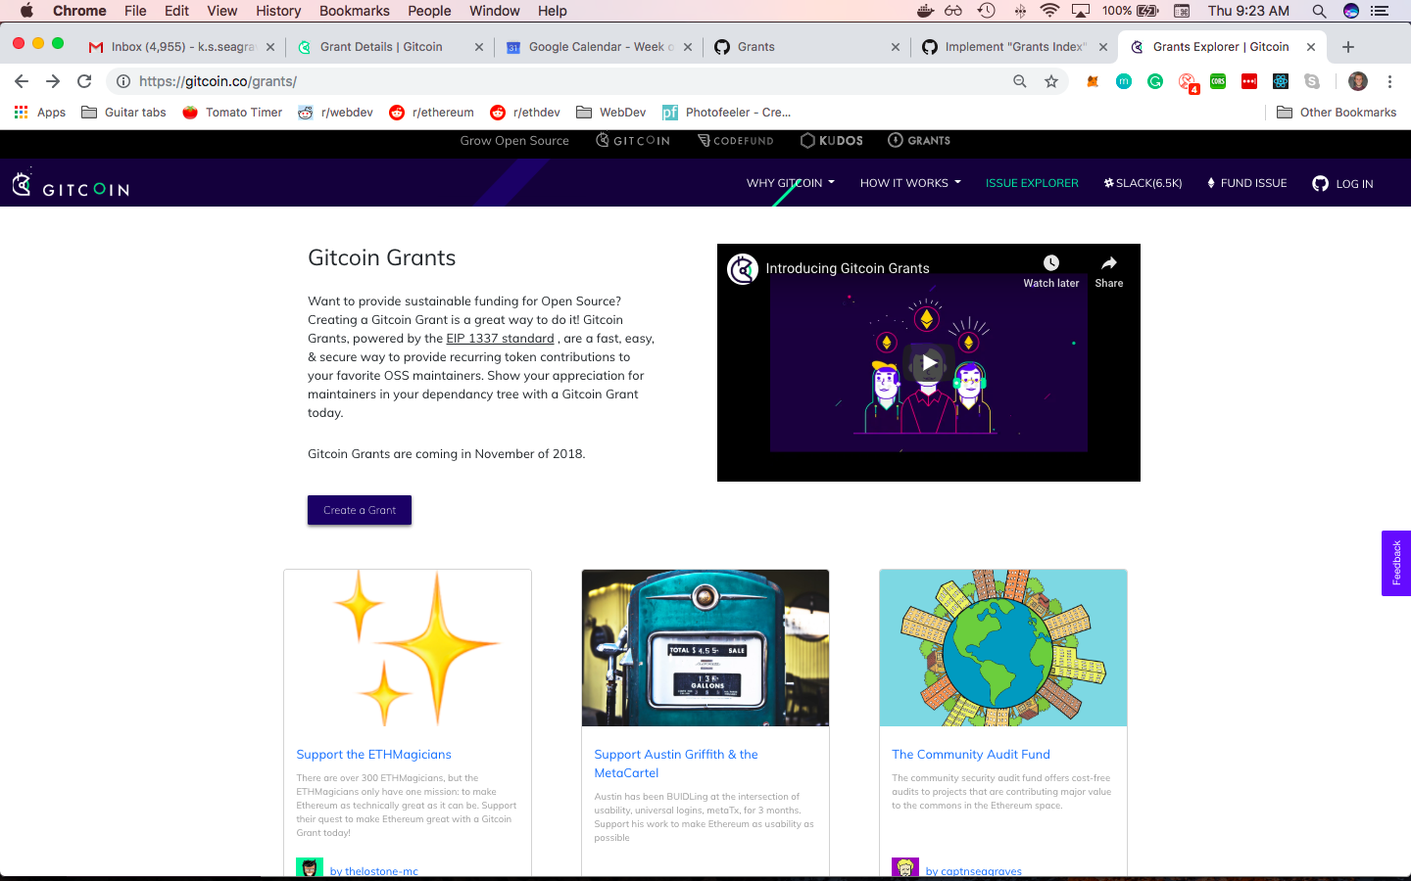
Task: Open the EIP 1337 standard link
Action: tap(500, 338)
